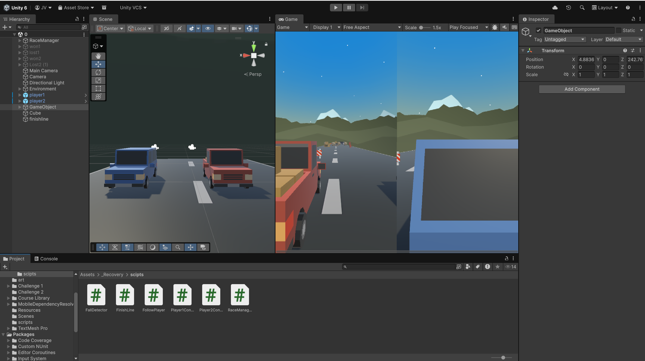
Task: Open the Asset Store menu
Action: [76, 8]
